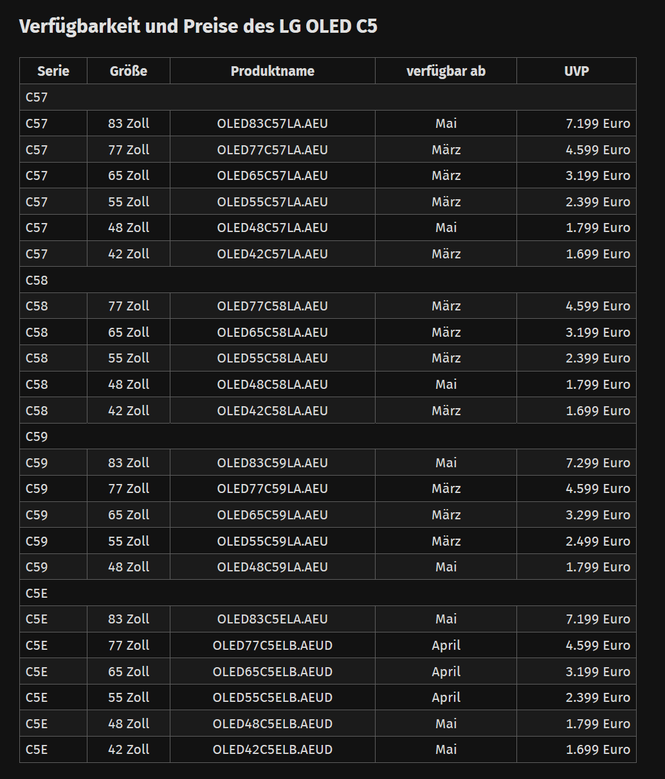Click the 'verfügbar ab' column header
This screenshot has width=665, height=779.
[x=446, y=71]
